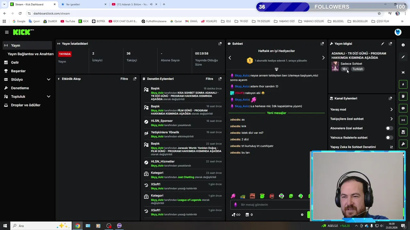Open a new browser tab
This screenshot has width=410, height=230.
164,4
